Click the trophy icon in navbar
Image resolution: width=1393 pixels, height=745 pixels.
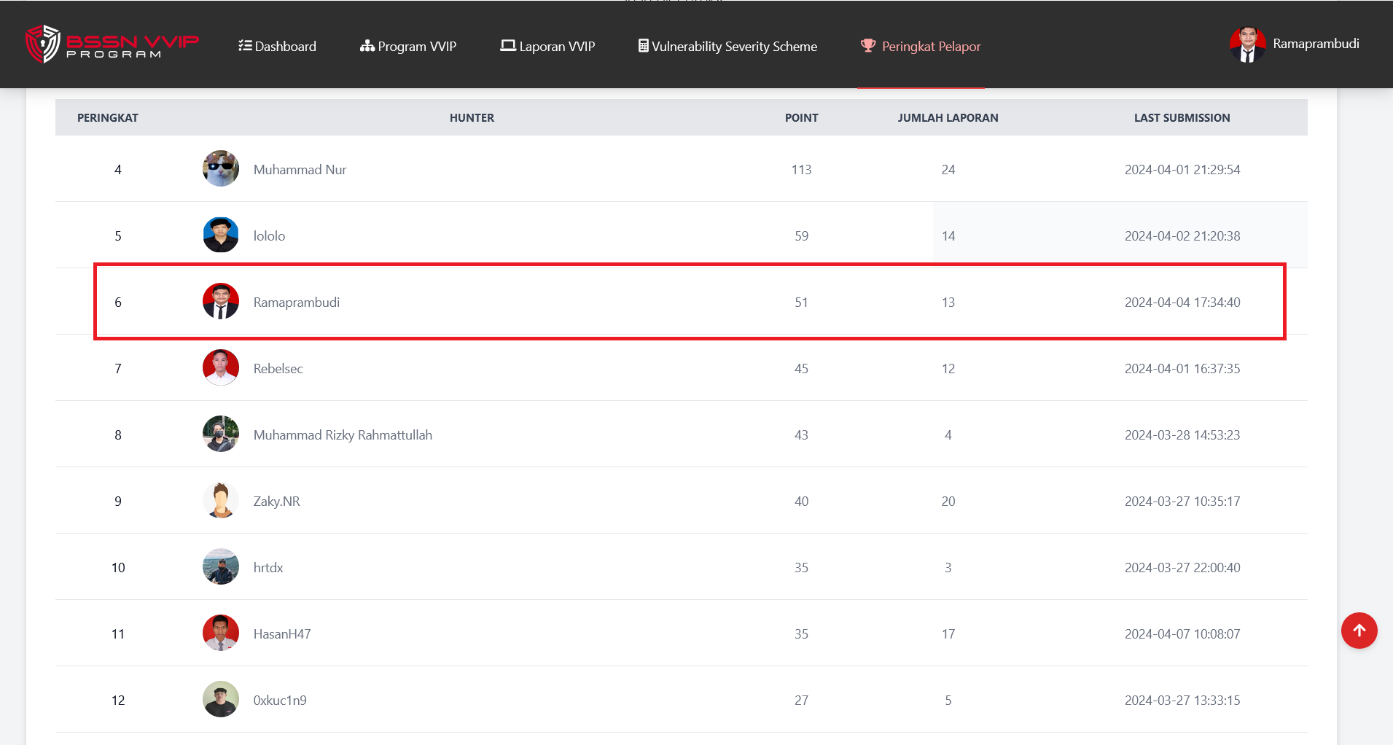pos(867,45)
